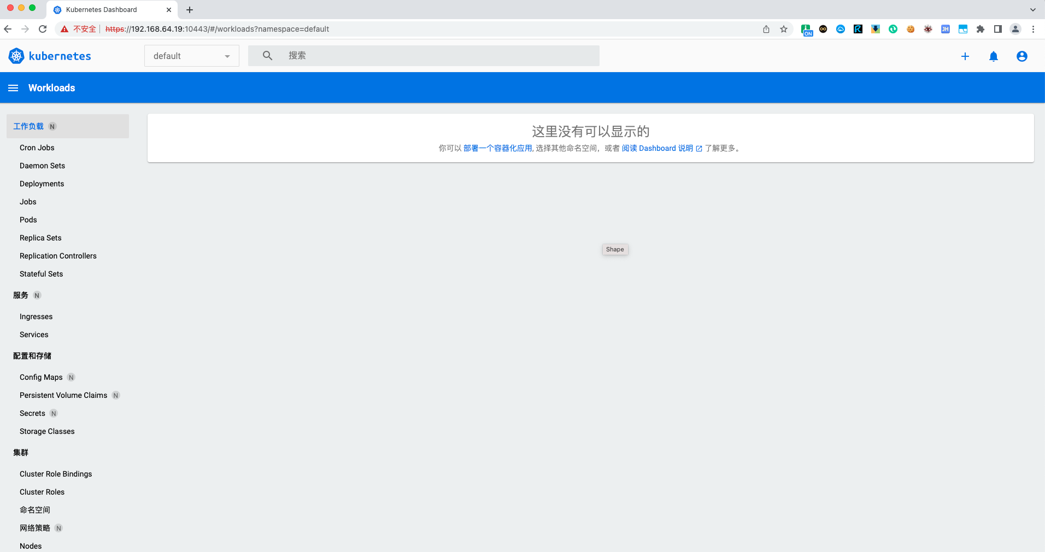Open a new browser tab
This screenshot has height=552, width=1045.
coord(190,10)
